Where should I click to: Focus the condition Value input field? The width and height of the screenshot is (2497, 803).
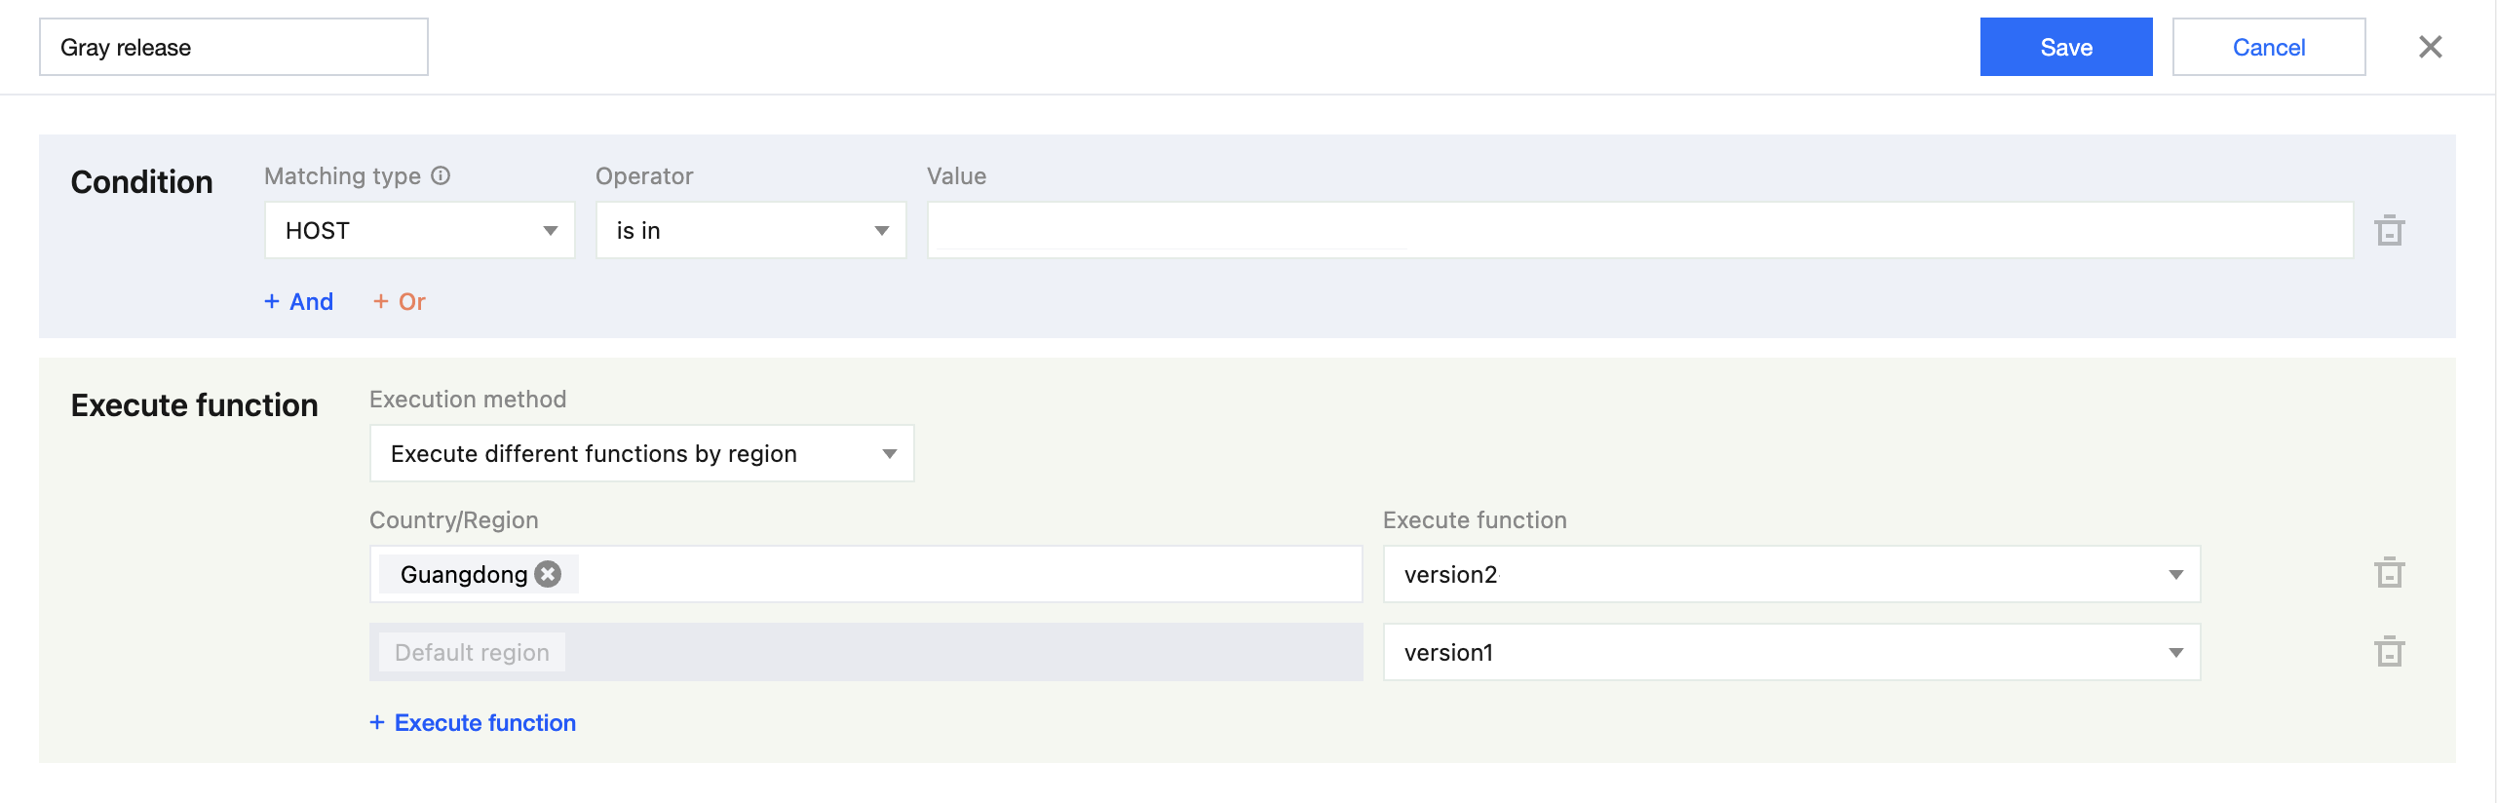tap(1639, 231)
